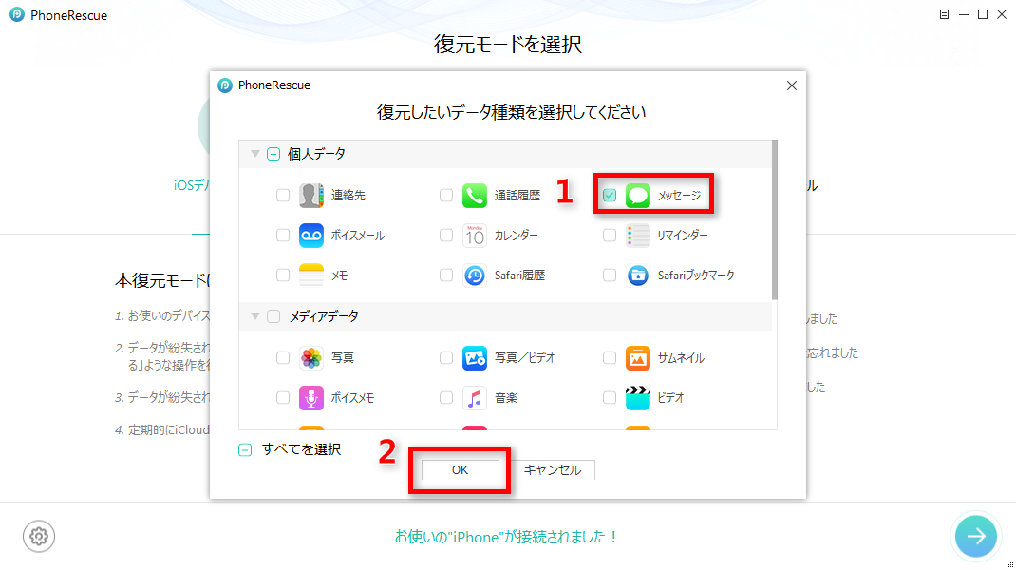Click the green Messages (メッセージ) icon

(x=637, y=195)
